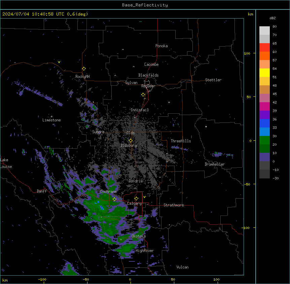Click the Okotoks city label
Screen dimensions: 290x284
point(139,236)
